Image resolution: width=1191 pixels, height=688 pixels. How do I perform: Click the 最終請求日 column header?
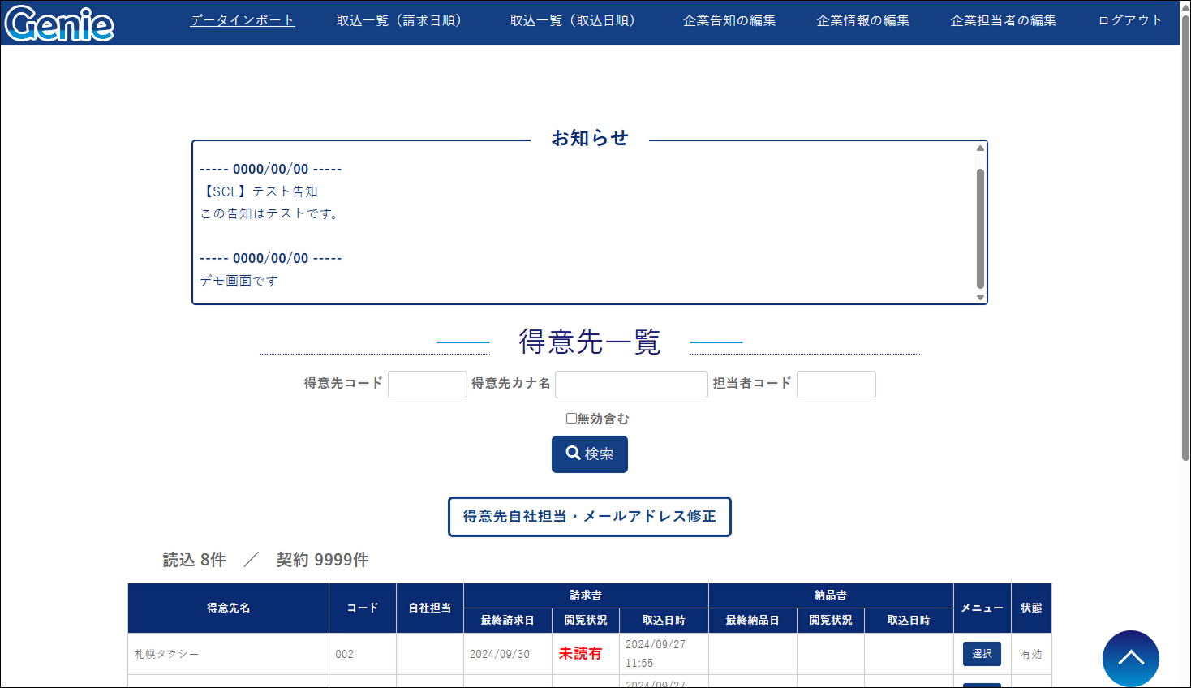[507, 621]
